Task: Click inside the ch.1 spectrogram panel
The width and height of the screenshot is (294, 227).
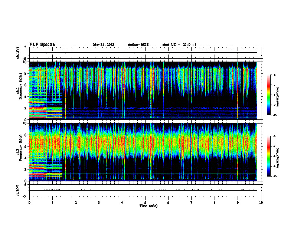Action: (143, 91)
